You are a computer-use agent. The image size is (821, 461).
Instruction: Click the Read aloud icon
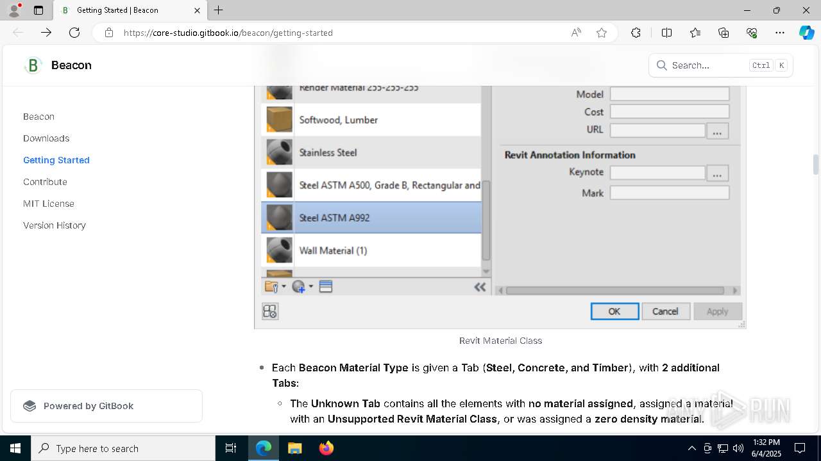(x=576, y=33)
